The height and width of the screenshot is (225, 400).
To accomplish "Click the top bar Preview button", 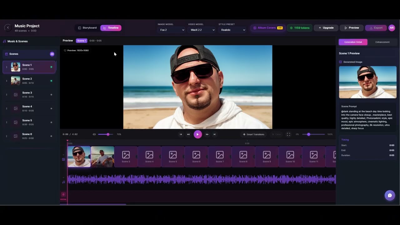I will pyautogui.click(x=352, y=28).
